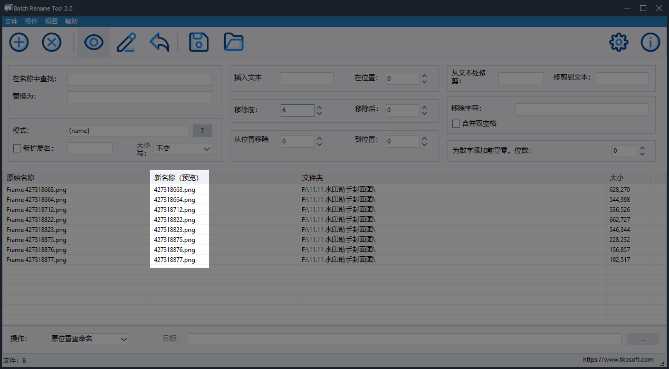Viewport: 669px width, 369px height.
Task: Click the 移除字符 input field
Action: 581,109
